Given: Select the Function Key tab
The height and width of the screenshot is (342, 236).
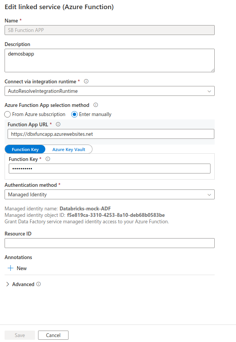Looking at the screenshot, I should click(x=25, y=149).
